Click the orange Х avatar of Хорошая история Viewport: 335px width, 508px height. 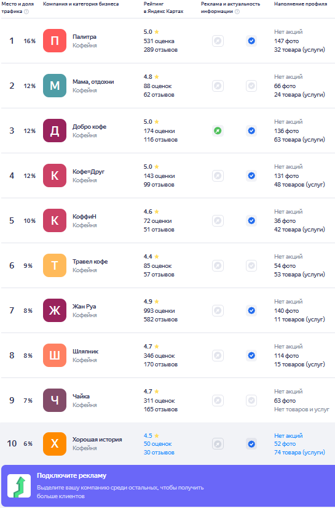(x=55, y=444)
